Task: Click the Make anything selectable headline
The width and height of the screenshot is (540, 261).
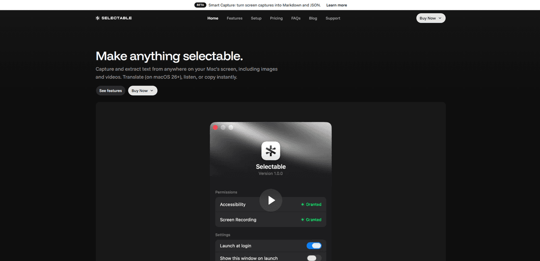Action: [x=169, y=56]
